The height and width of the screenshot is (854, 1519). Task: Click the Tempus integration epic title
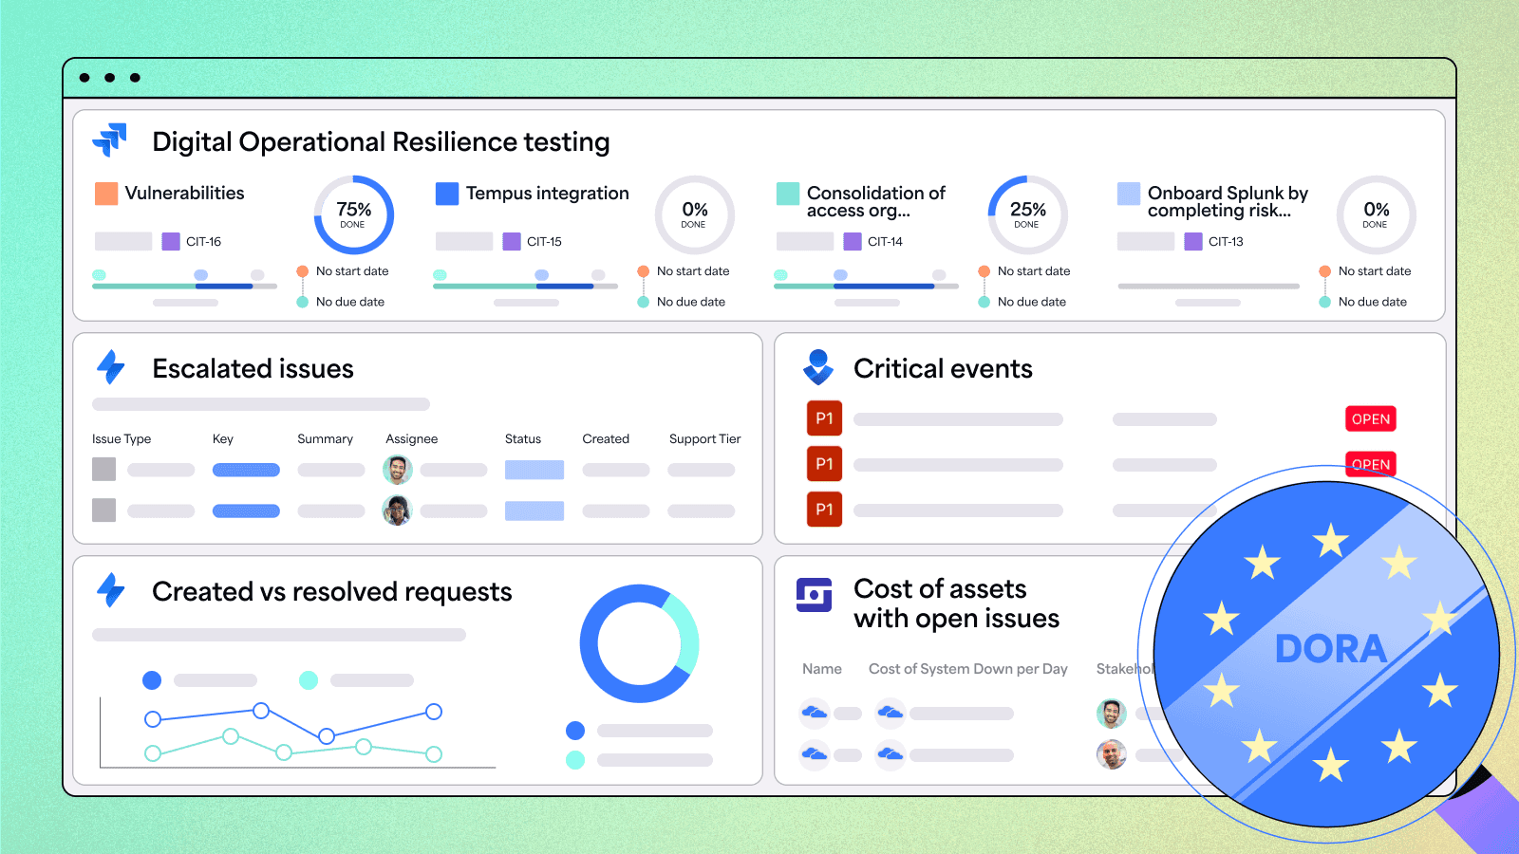(x=548, y=193)
